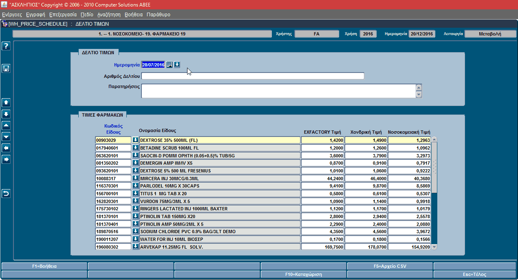The image size is (518, 280).
Task: Open item lookup for ARVEKAP 11.25MG row
Action: [x=135, y=247]
